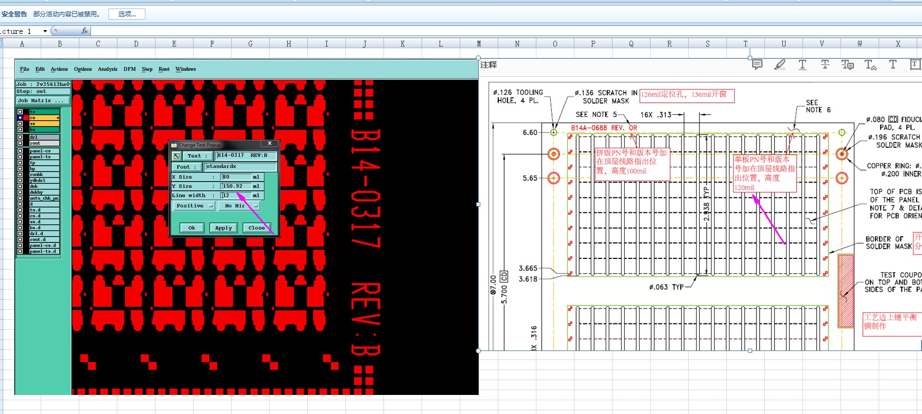The width and height of the screenshot is (922, 414).
Task: Select the ydkdrl layer name row
Action: point(44,180)
